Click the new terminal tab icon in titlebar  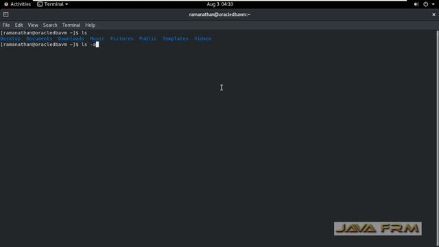pos(5,14)
